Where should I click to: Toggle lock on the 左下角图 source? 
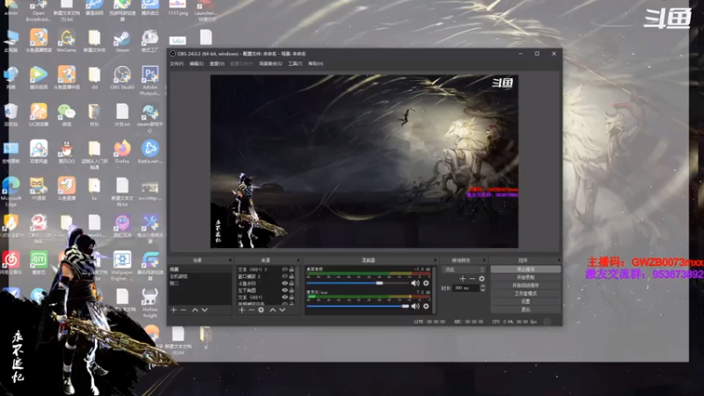[x=291, y=290]
